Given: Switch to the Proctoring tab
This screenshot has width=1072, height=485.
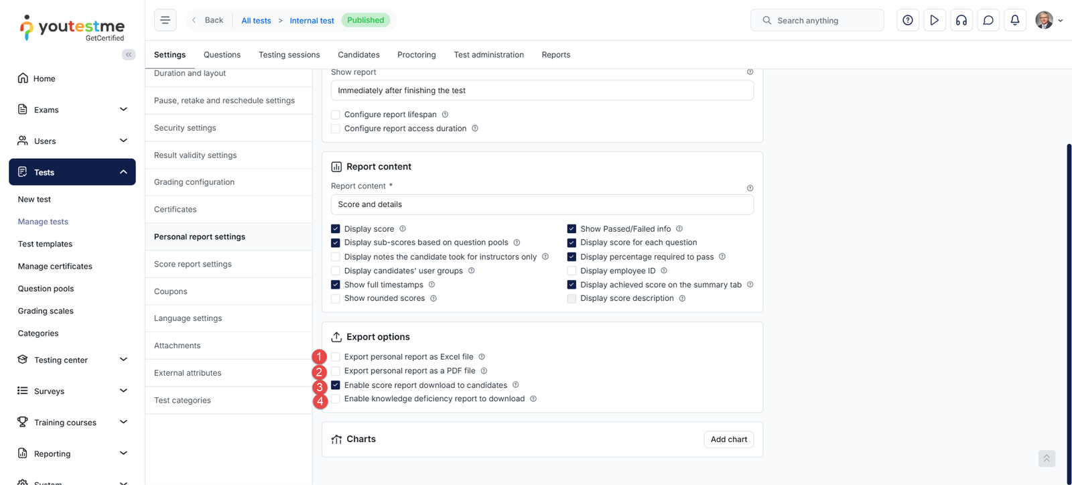Looking at the screenshot, I should point(416,55).
